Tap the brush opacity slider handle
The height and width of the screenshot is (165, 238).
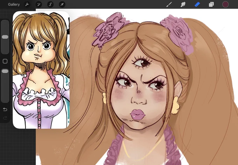coord(5,71)
